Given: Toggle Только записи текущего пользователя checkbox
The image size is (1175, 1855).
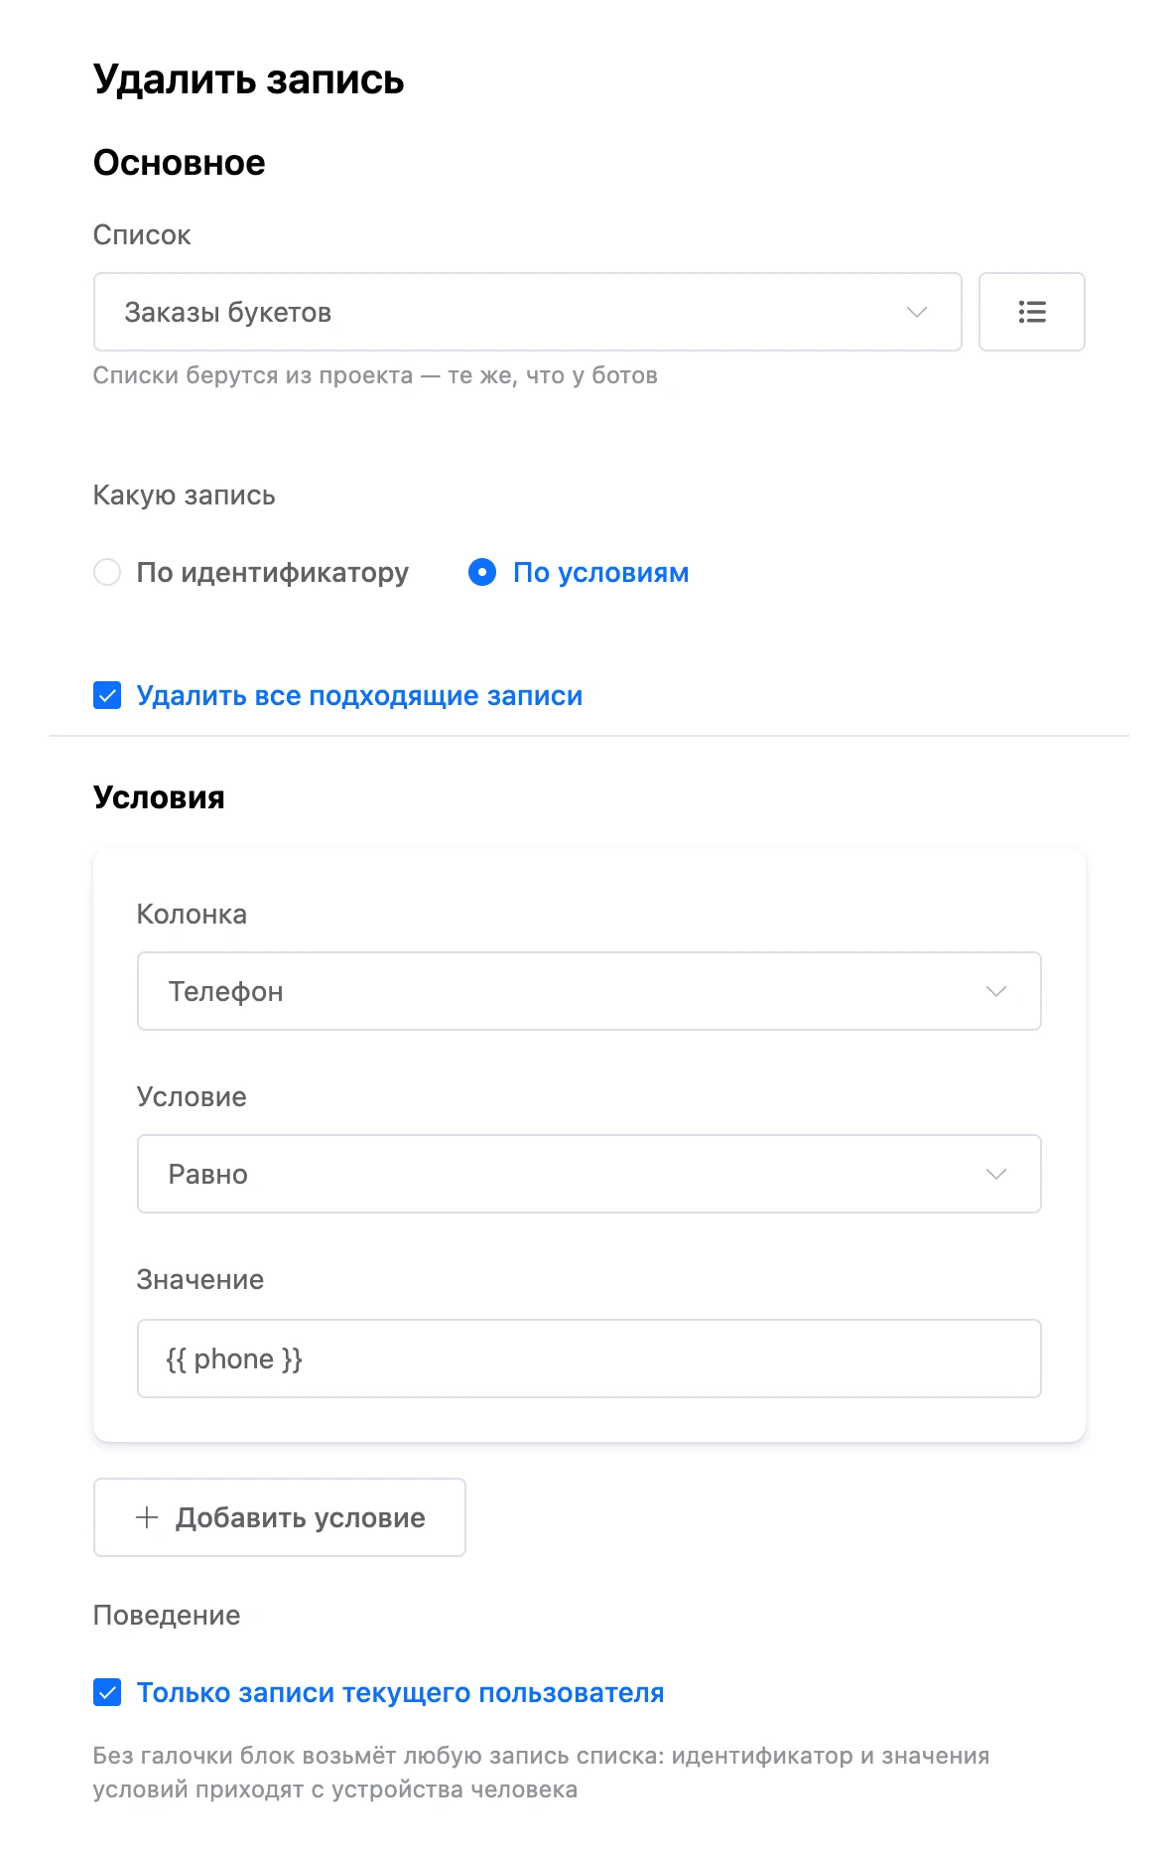Looking at the screenshot, I should pos(107,1692).
